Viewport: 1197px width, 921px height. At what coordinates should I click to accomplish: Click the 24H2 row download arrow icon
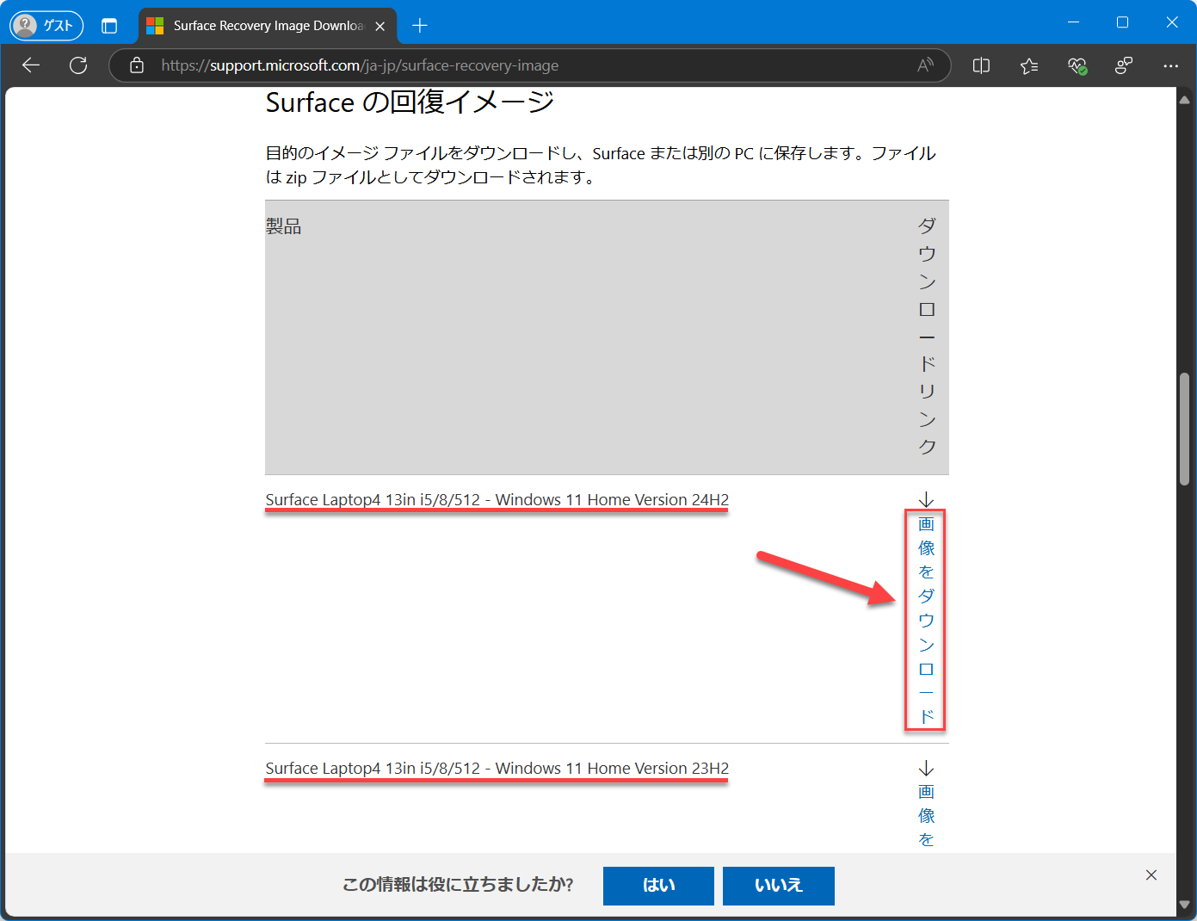pos(926,500)
